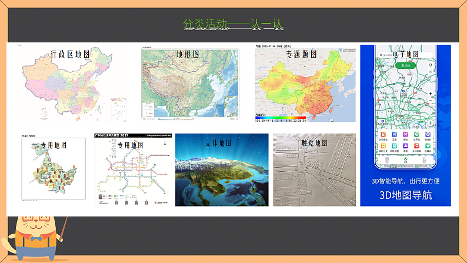Open the blue 卫星 satellite icon
The width and height of the screenshot is (467, 263).
[394, 134]
